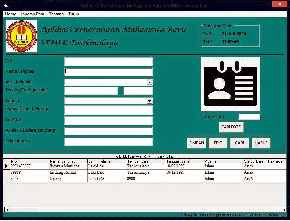
Task: Select Tasikmalaya cell in Ridwan Maulana row
Action: pyautogui.click(x=146, y=166)
